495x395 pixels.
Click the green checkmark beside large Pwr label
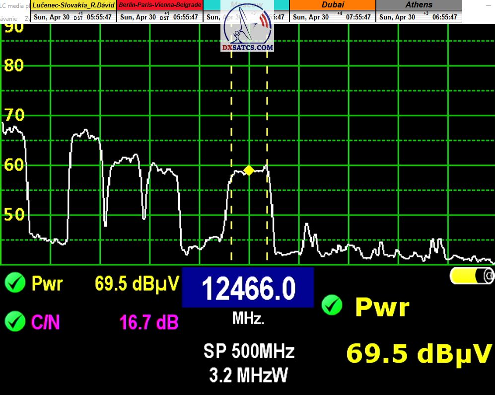click(332, 306)
